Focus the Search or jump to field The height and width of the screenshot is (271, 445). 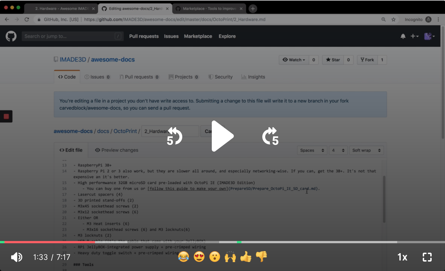(x=73, y=36)
